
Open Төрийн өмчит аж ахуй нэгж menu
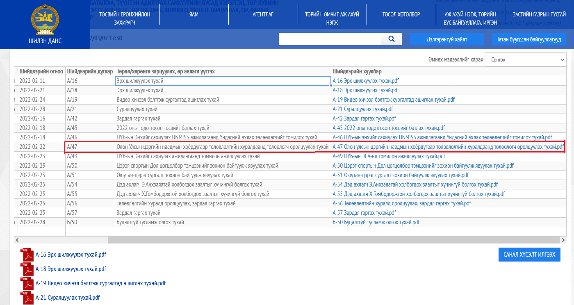(x=332, y=18)
